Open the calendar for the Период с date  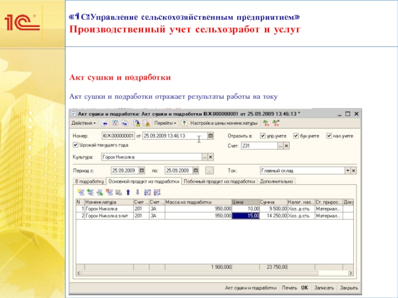[x=142, y=170]
